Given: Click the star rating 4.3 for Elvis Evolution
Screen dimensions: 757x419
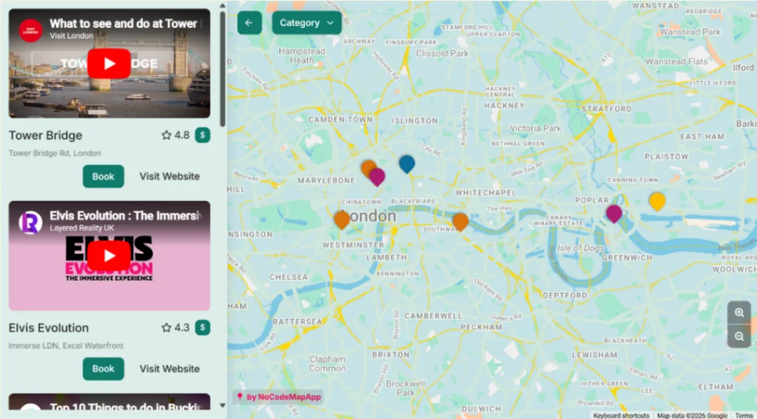Looking at the screenshot, I should (x=176, y=328).
